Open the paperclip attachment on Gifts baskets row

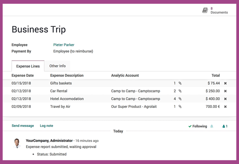tap(180, 83)
